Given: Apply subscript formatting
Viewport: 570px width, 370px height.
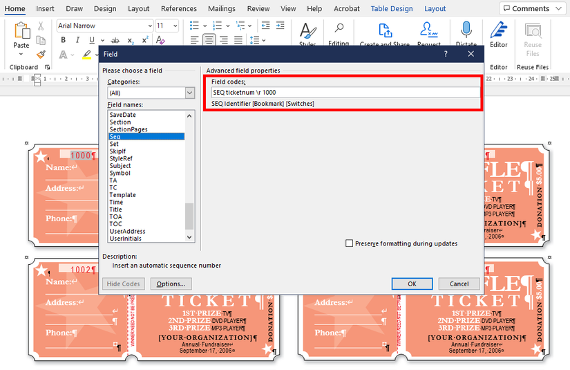Looking at the screenshot, I should [130, 40].
